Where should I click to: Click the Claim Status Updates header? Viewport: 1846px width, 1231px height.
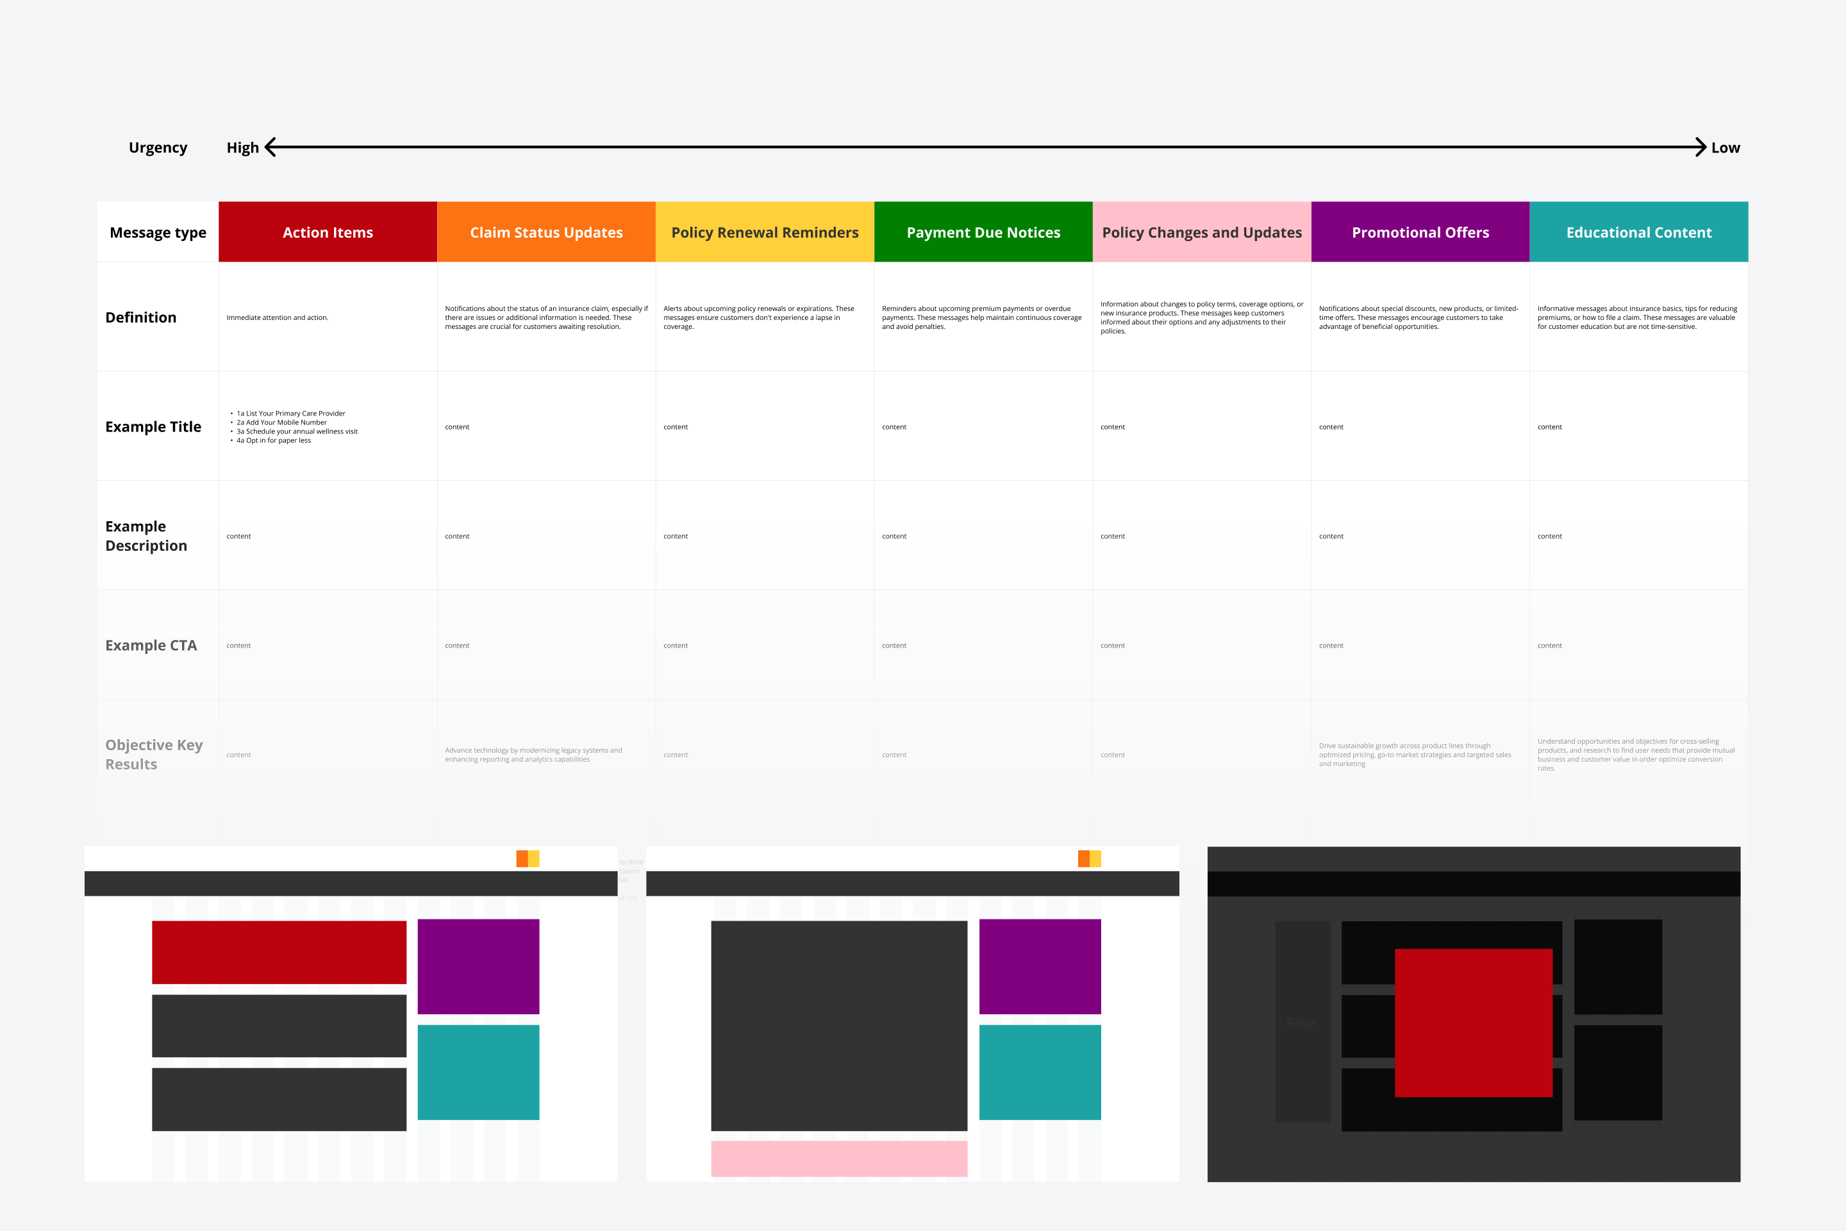545,231
